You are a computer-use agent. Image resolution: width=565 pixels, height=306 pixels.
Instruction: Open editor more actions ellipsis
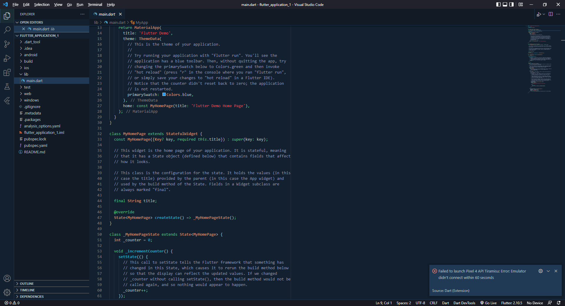[x=558, y=14]
